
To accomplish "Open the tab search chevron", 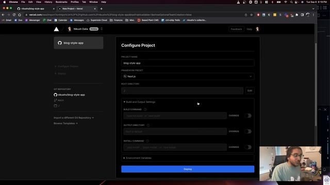I will click(x=313, y=9).
